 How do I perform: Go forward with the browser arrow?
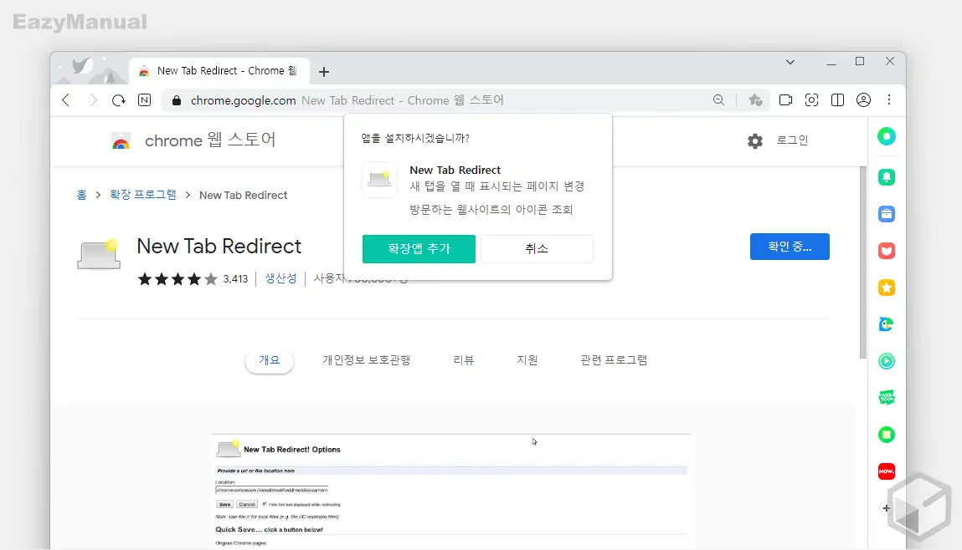coord(93,99)
